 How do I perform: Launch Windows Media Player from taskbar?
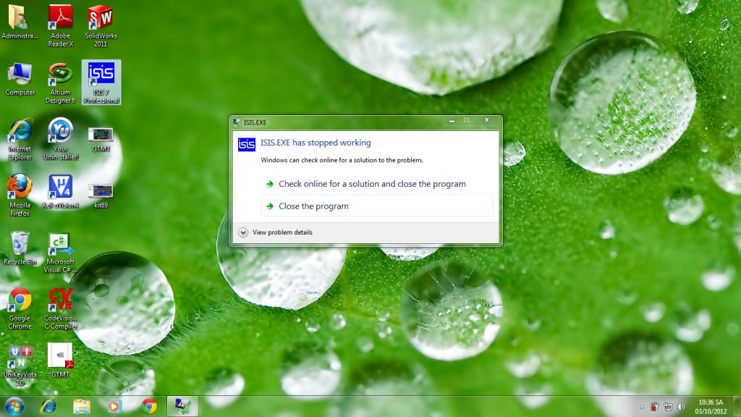(114, 407)
